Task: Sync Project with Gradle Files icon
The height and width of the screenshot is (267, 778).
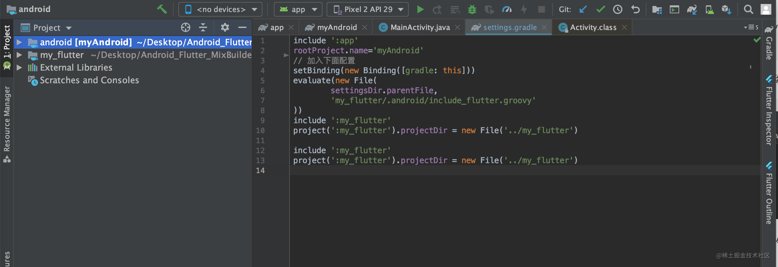Action: pyautogui.click(x=692, y=10)
